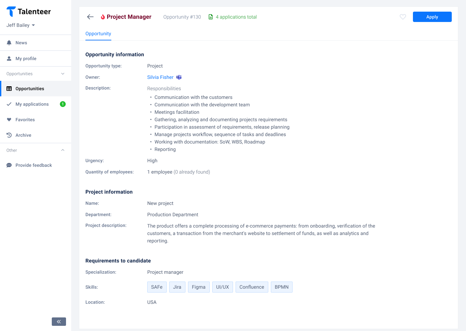Click the back arrow next to Project Manager
Viewport: 466px width, 331px height.
pyautogui.click(x=90, y=16)
